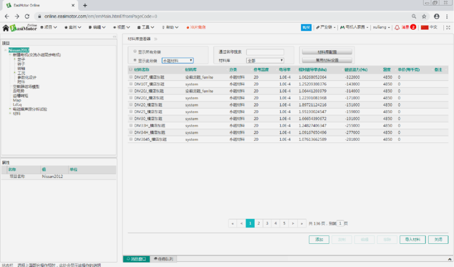Go to page 2 in pagination
The image size is (454, 267).
(x=259, y=223)
